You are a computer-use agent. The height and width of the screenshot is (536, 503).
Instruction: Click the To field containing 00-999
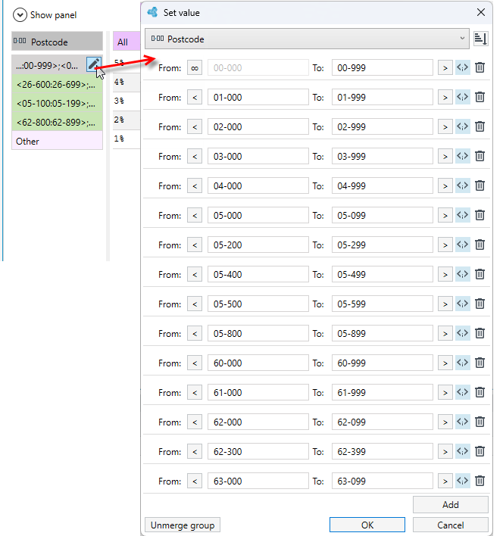coord(383,67)
